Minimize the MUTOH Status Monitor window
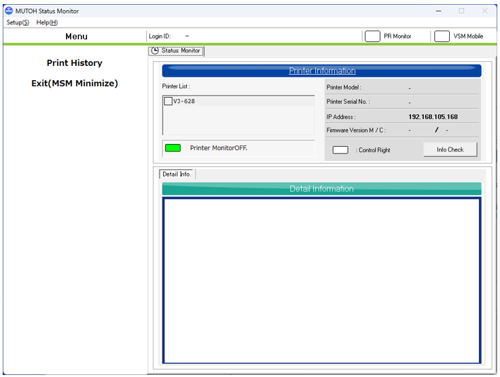Screen dimensions: 500x377 (x=438, y=11)
